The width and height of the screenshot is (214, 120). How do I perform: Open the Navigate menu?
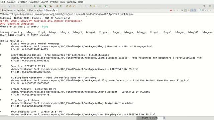(x=33, y=2)
